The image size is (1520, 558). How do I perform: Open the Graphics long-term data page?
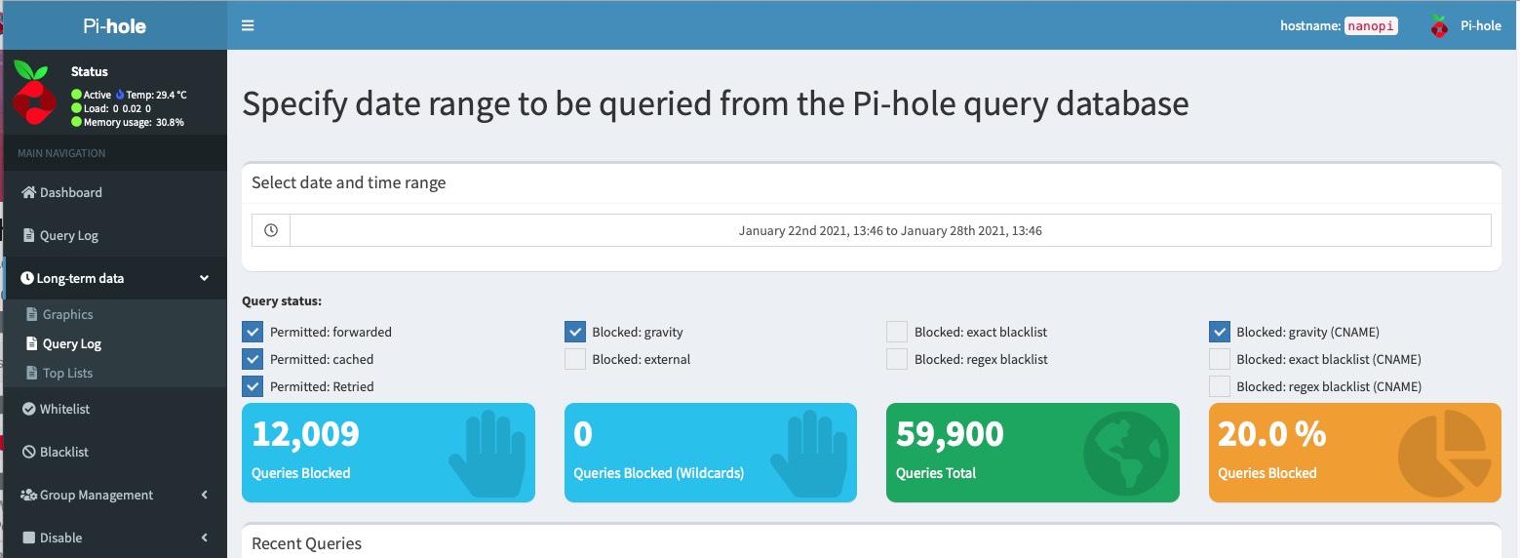click(x=67, y=314)
